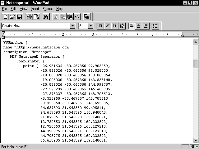Click the scroll up arrow of vertical scrollbar
The height and width of the screenshot is (149, 199).
click(x=196, y=42)
